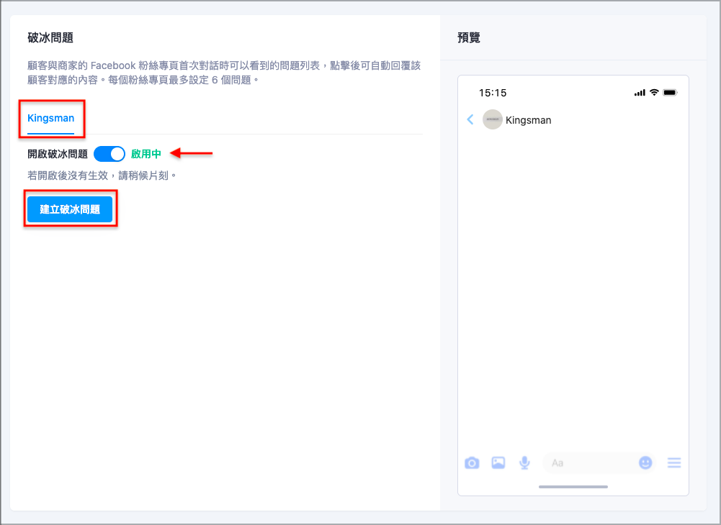Click the Kingsman avatar in preview
The image size is (721, 525).
coord(492,119)
